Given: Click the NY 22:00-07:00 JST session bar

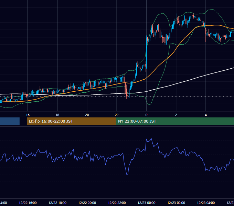Looking at the screenshot, I should [175, 121].
